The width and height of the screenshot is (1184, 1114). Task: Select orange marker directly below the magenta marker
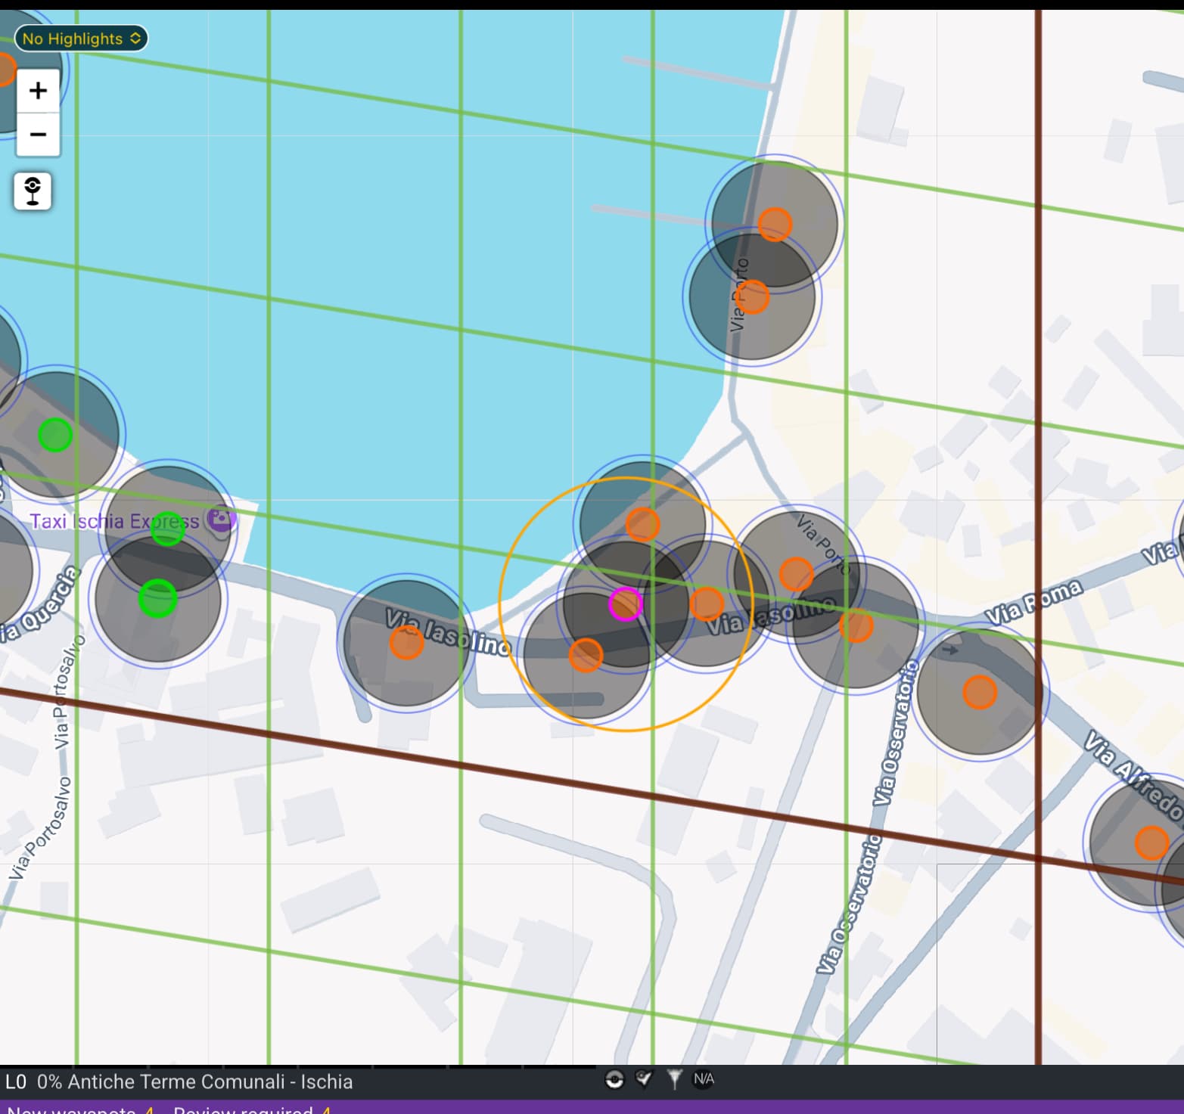coord(586,655)
